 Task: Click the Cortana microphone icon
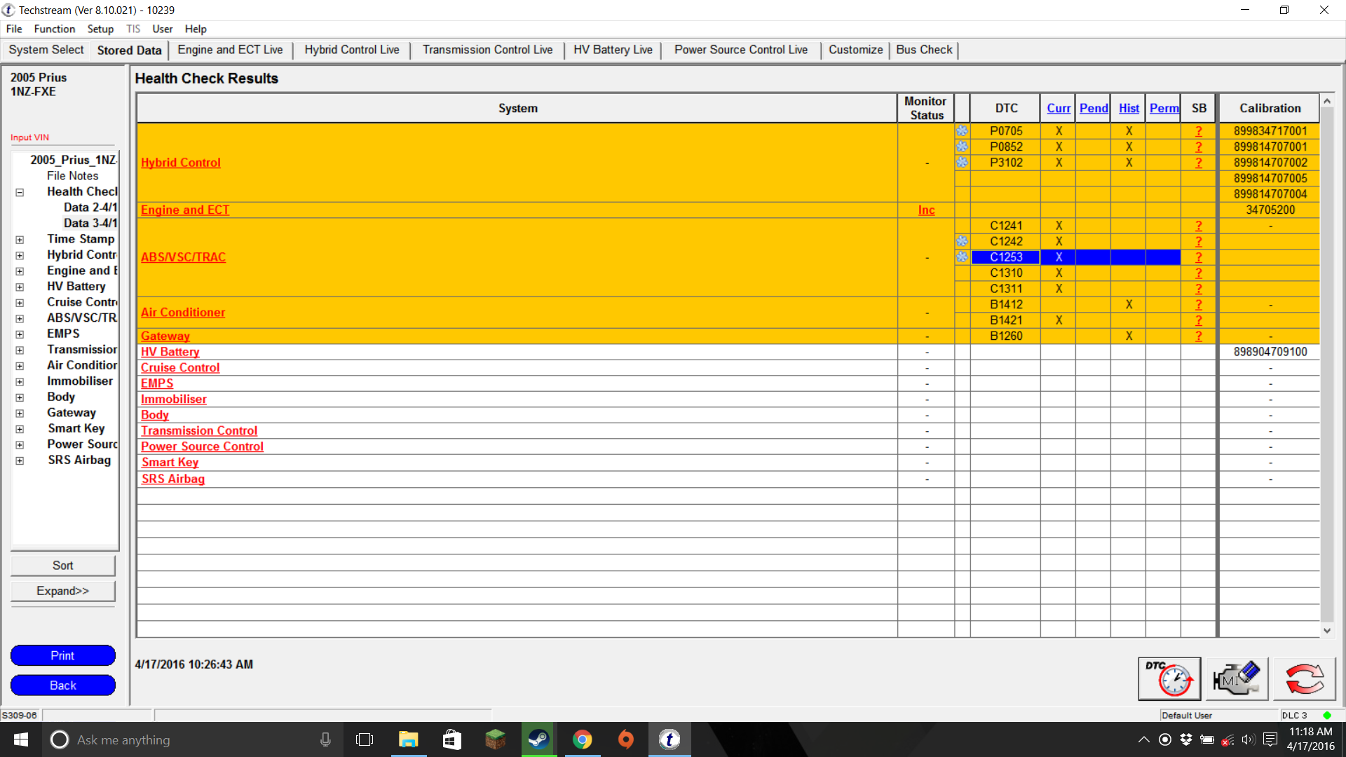coord(325,739)
